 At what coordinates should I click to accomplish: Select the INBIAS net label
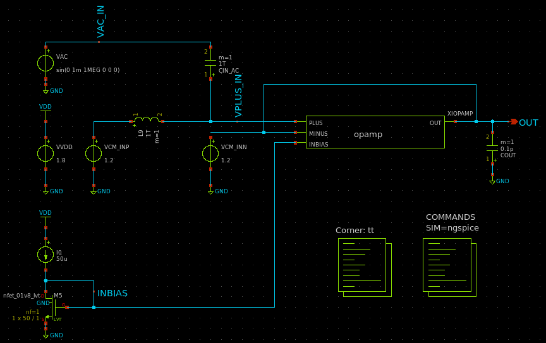112,293
